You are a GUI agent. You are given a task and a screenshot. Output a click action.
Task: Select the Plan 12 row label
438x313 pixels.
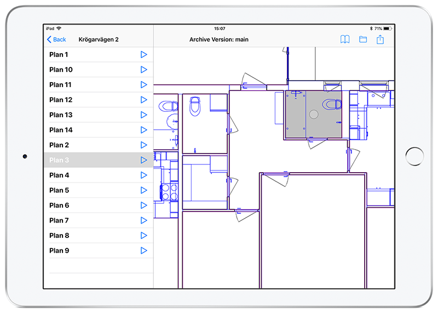61,100
